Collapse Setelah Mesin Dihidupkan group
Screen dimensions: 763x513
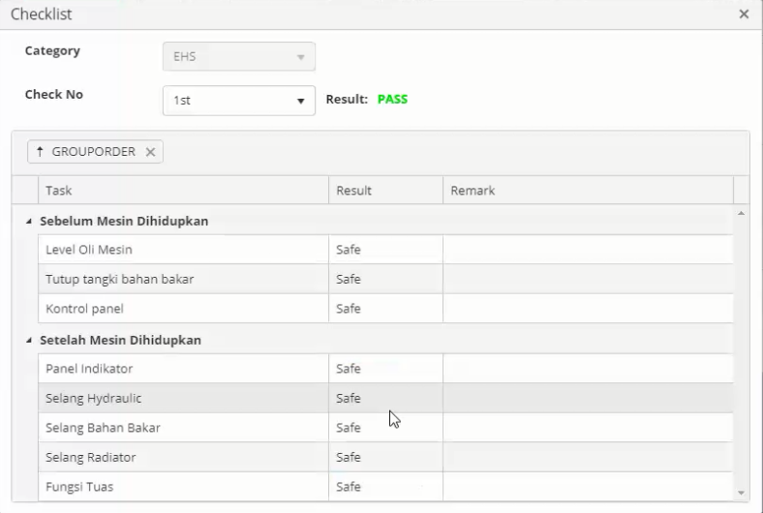pyautogui.click(x=29, y=341)
